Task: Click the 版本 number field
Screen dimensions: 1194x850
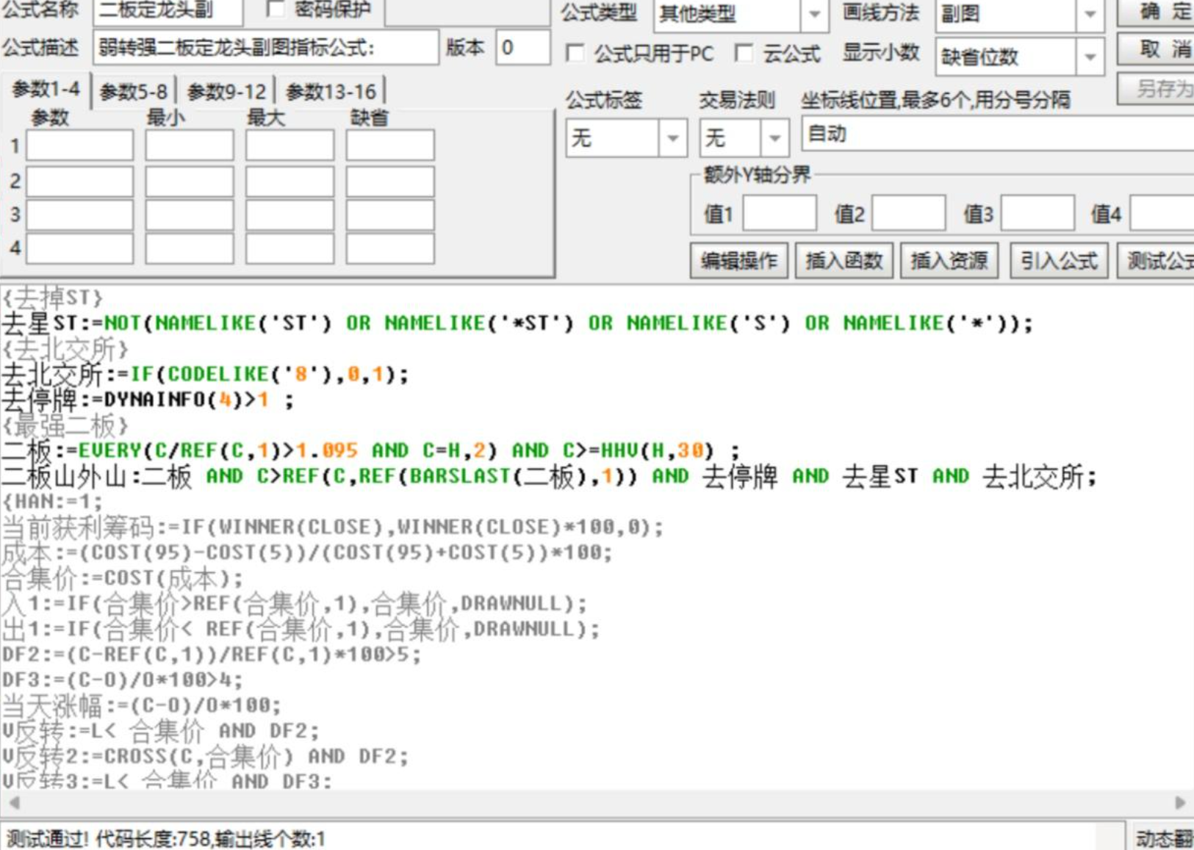Action: point(522,48)
